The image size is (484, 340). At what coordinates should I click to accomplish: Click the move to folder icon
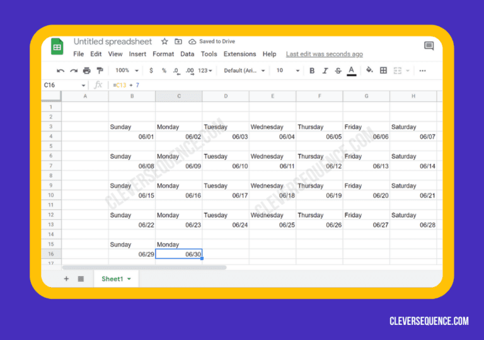coord(178,42)
